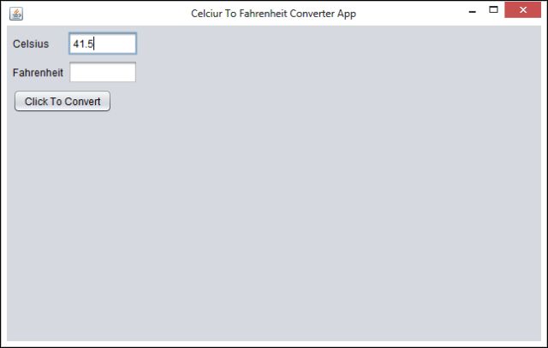
Task: Click the empty Fahrenheit text field
Action: click(x=102, y=73)
